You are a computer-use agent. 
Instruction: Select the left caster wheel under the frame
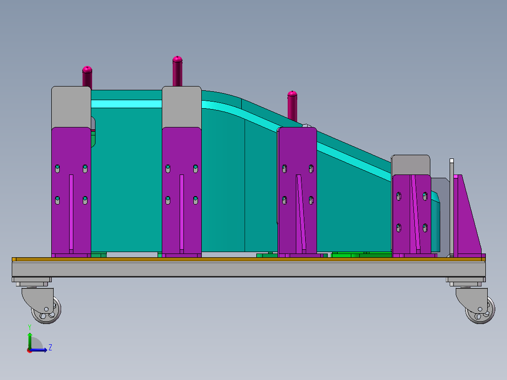[46, 310]
